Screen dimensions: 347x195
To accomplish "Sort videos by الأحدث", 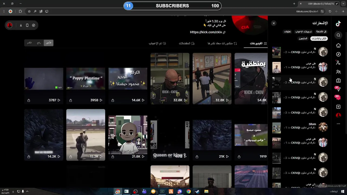I will tap(49, 43).
